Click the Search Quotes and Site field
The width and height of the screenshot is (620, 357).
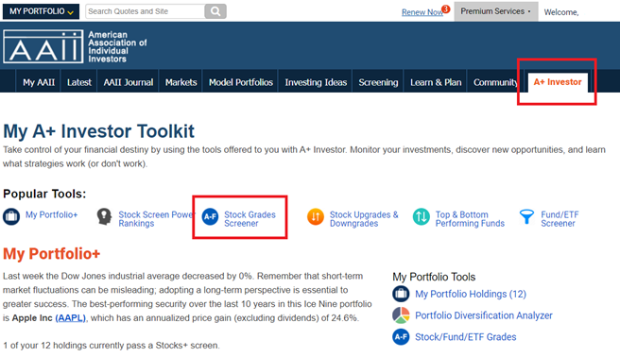[x=146, y=11]
